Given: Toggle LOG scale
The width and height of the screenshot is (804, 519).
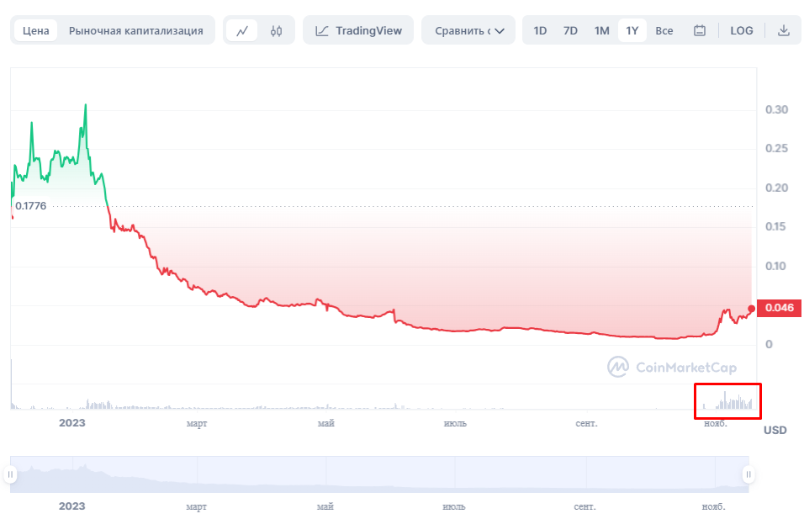Looking at the screenshot, I should 742,31.
